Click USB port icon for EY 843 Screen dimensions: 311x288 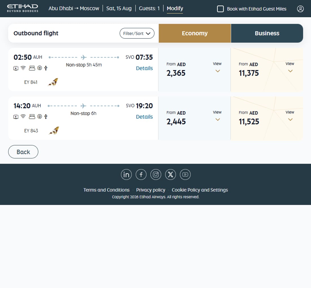coord(46,116)
